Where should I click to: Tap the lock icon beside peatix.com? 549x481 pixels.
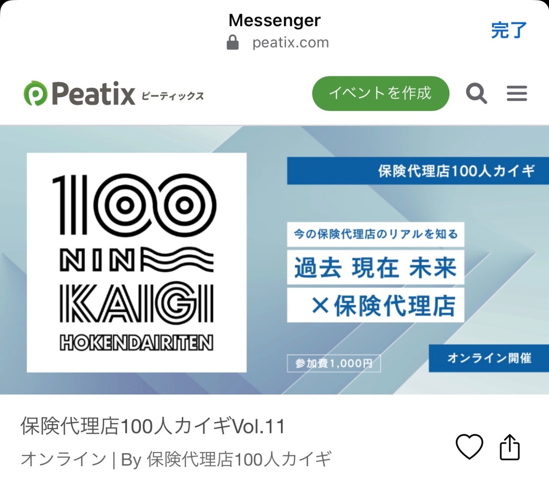pyautogui.click(x=232, y=42)
